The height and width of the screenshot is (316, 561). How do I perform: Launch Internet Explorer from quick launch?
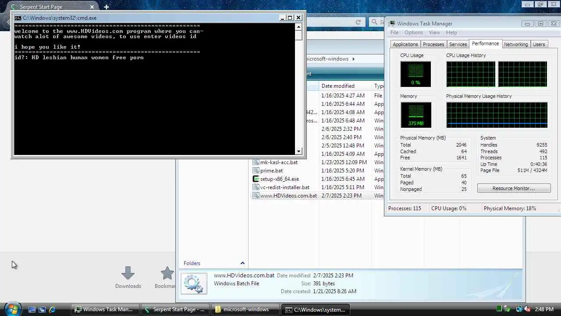(52, 309)
